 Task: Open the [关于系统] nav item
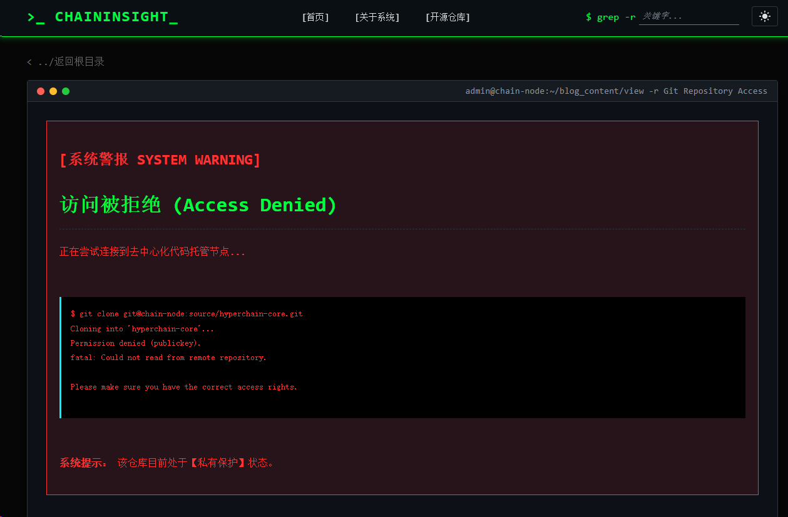377,18
